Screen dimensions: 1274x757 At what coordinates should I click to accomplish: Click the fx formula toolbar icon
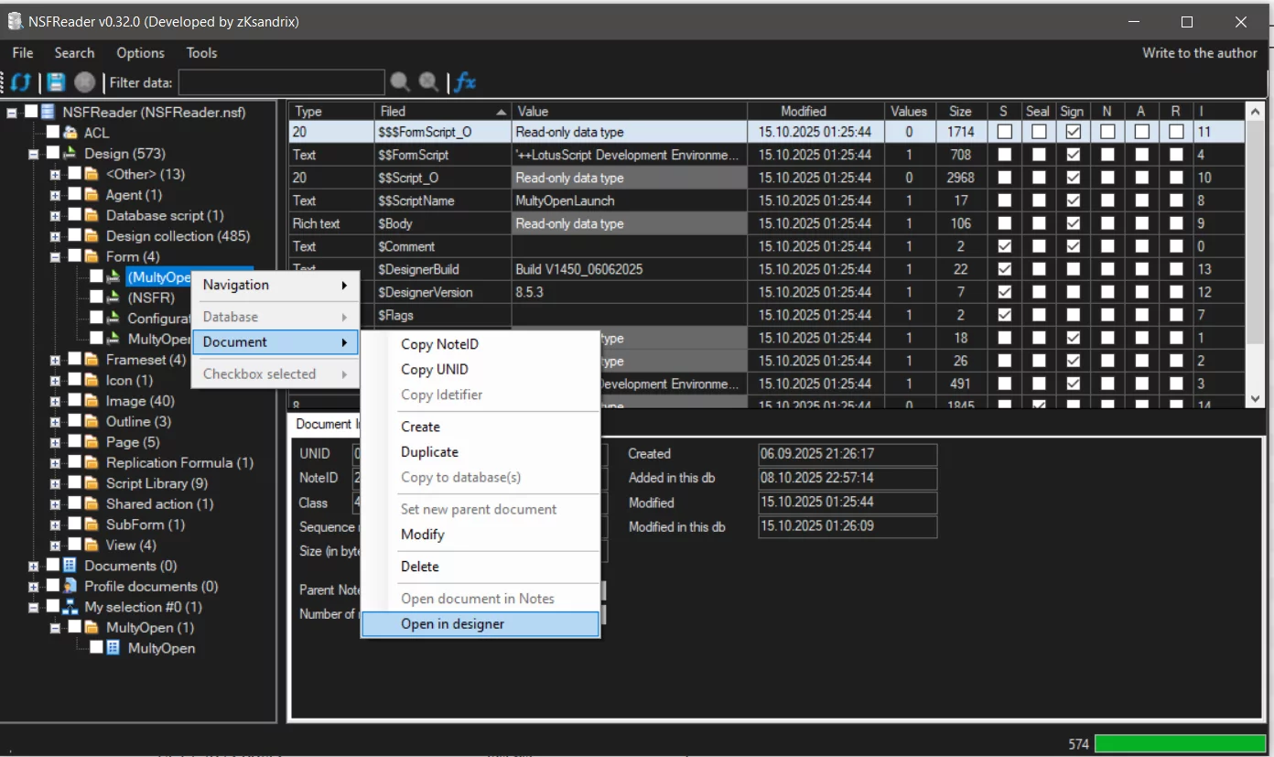(x=465, y=82)
